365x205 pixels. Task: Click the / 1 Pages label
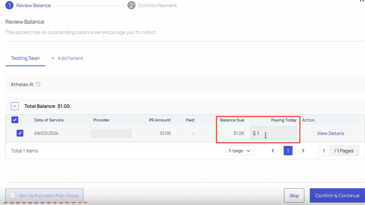coord(344,151)
